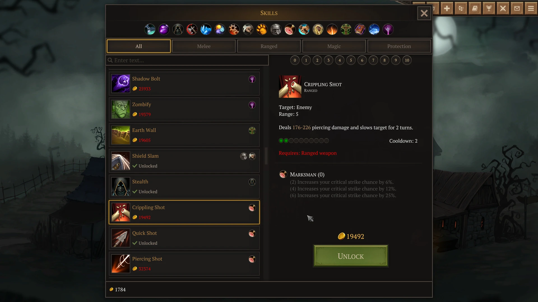Switch to the Ranged tab
538x302 pixels.
pyautogui.click(x=269, y=46)
